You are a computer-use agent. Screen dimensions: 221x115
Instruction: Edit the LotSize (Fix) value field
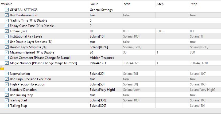[x=105, y=31]
